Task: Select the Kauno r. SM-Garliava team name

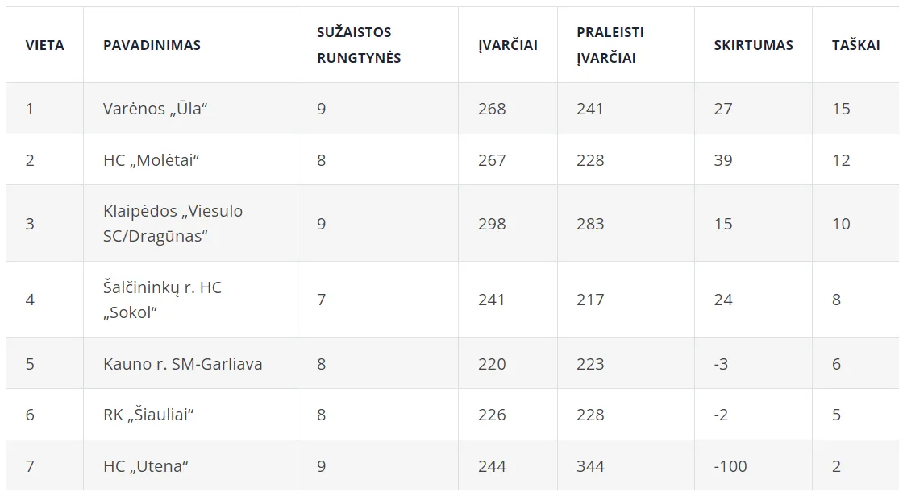Action: click(182, 364)
